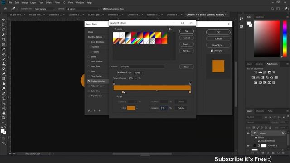Uncheck Show Sampling Ring option
This screenshot has height=163, width=290.
(104, 9)
